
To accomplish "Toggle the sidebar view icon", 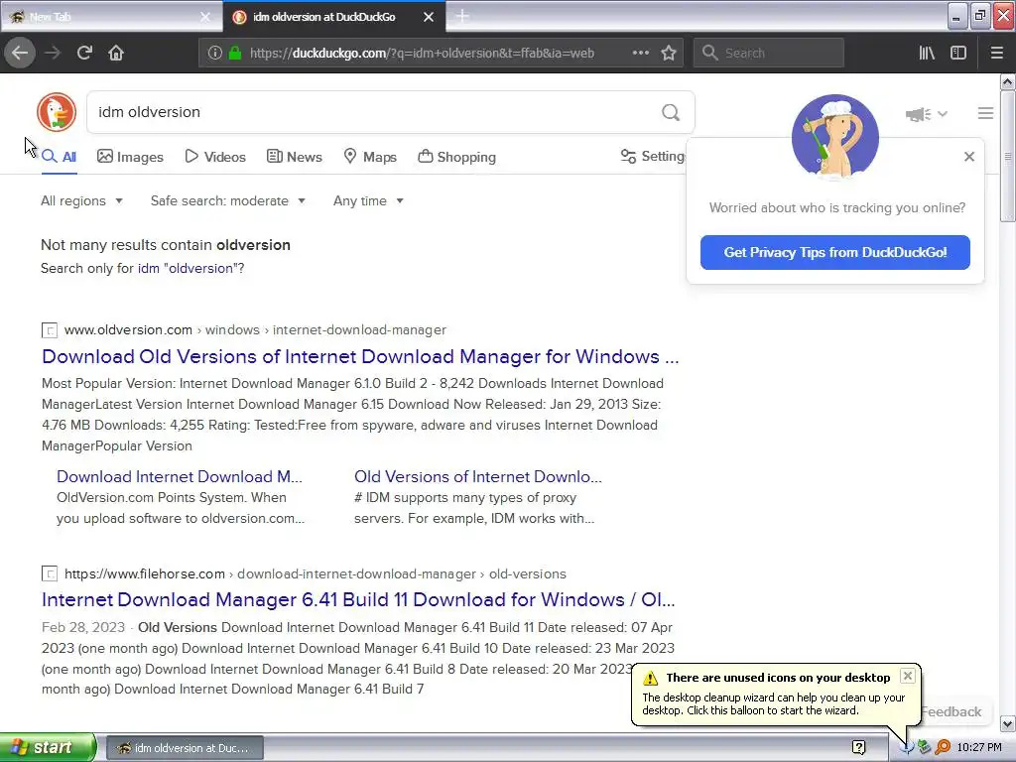I will click(958, 54).
